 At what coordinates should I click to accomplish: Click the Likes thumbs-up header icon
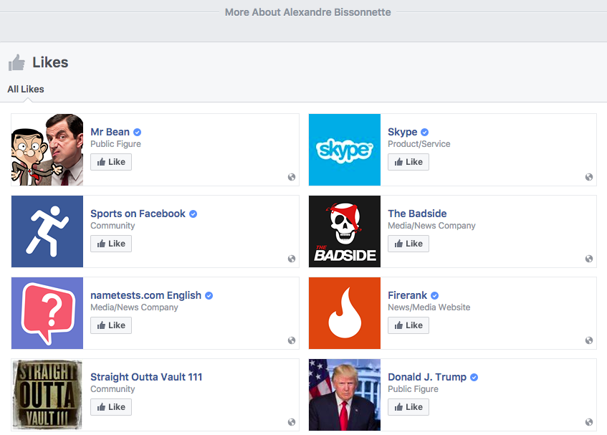coord(16,62)
